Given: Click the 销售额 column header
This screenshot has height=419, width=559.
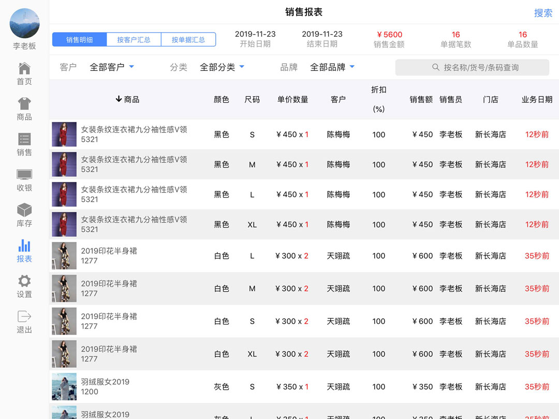Looking at the screenshot, I should [421, 99].
